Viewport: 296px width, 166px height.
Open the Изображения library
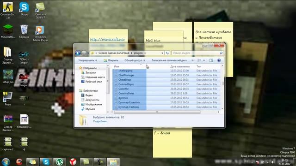point(93,104)
